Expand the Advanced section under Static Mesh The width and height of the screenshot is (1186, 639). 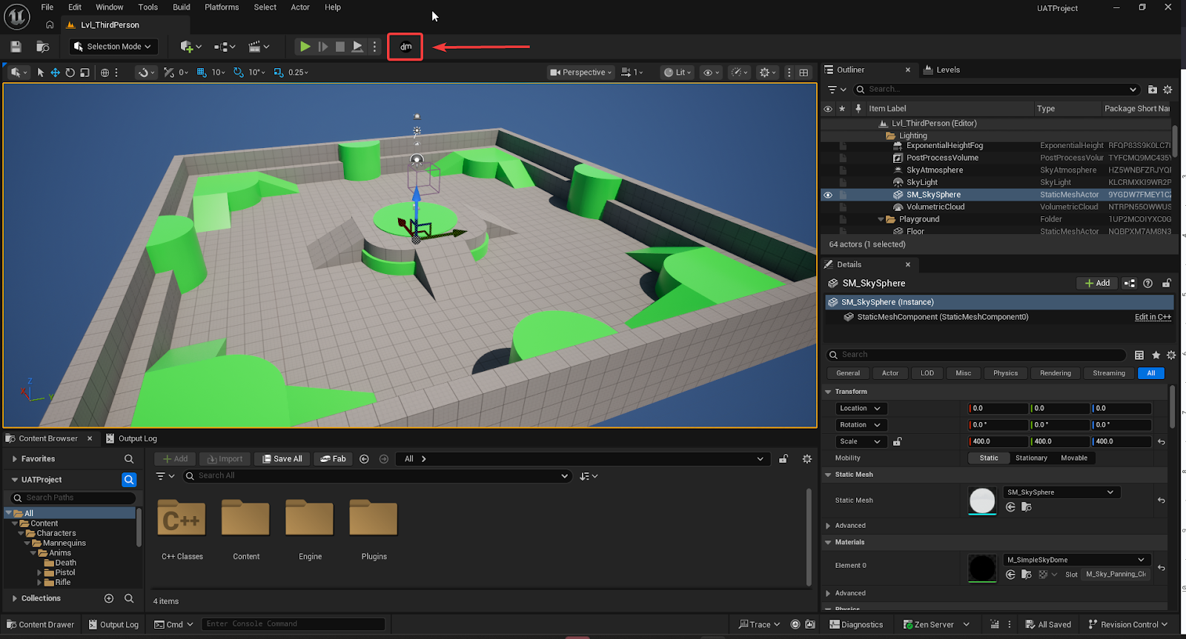829,526
